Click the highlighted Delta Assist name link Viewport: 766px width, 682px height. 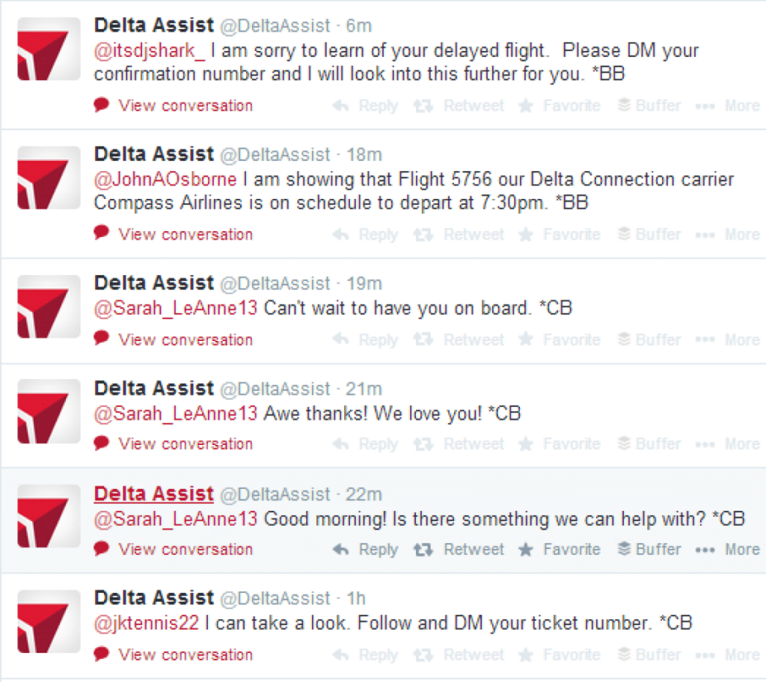154,494
